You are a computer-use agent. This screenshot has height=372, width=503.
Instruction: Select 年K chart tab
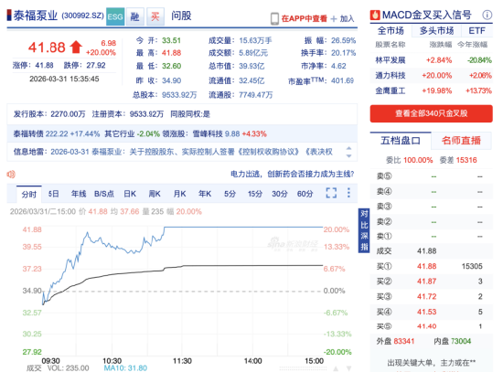pos(205,194)
